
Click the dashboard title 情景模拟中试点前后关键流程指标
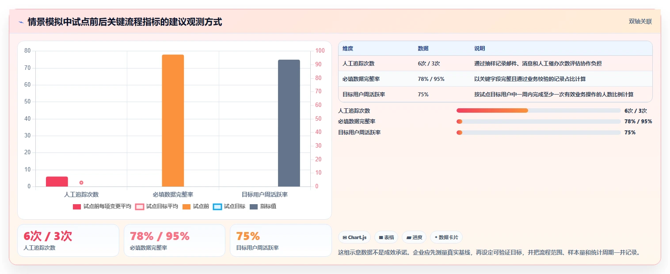(125, 22)
